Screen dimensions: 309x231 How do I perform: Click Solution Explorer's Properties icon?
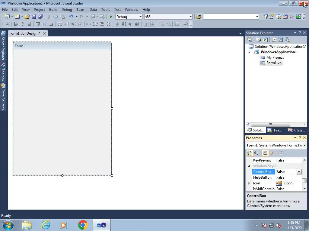tap(250, 40)
